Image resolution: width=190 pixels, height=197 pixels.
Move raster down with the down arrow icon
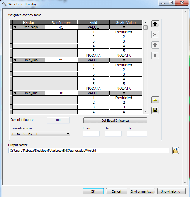pyautogui.click(x=155, y=56)
